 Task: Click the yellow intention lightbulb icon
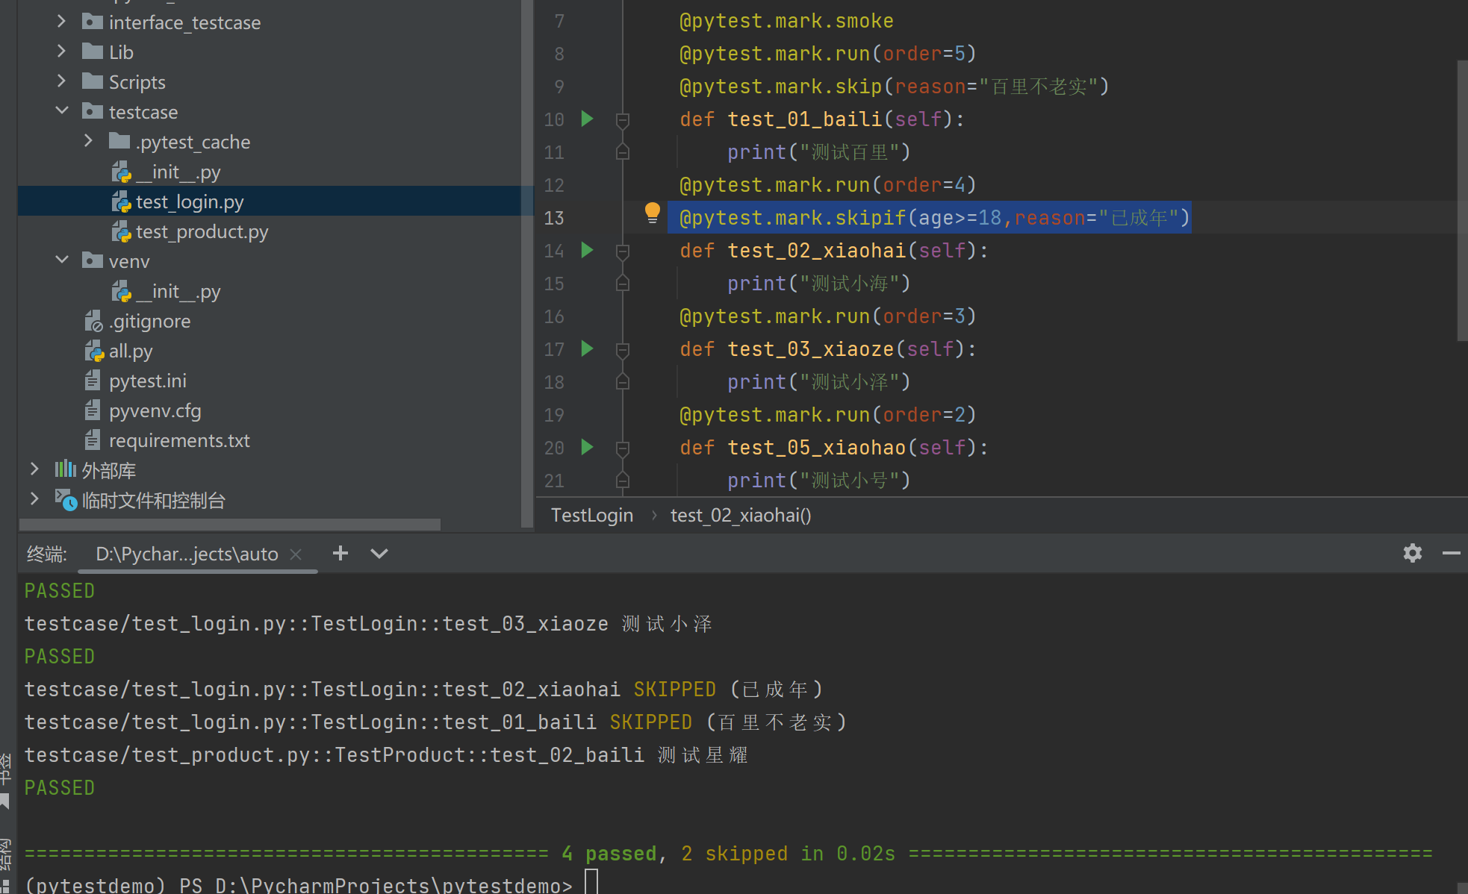652,213
